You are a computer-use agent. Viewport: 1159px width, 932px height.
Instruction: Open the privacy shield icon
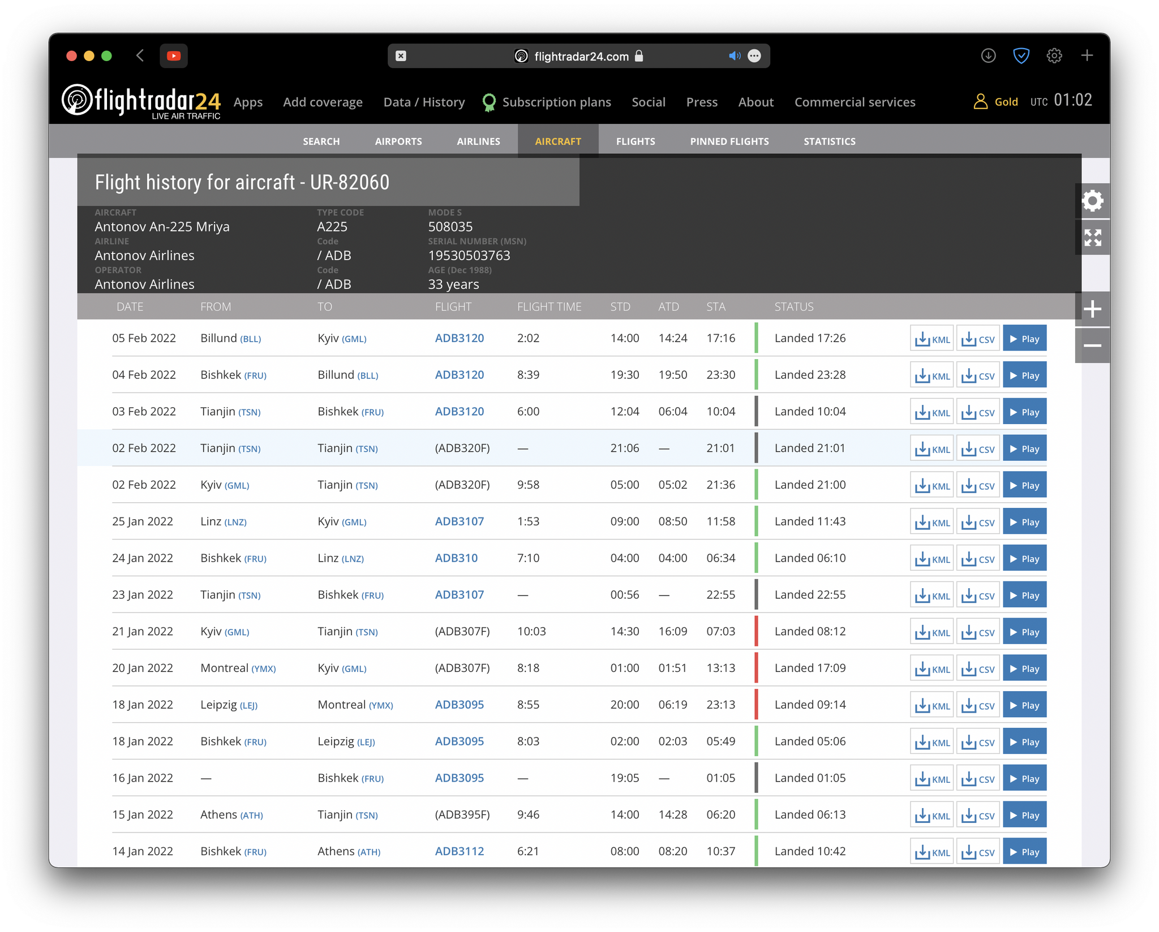tap(1021, 55)
